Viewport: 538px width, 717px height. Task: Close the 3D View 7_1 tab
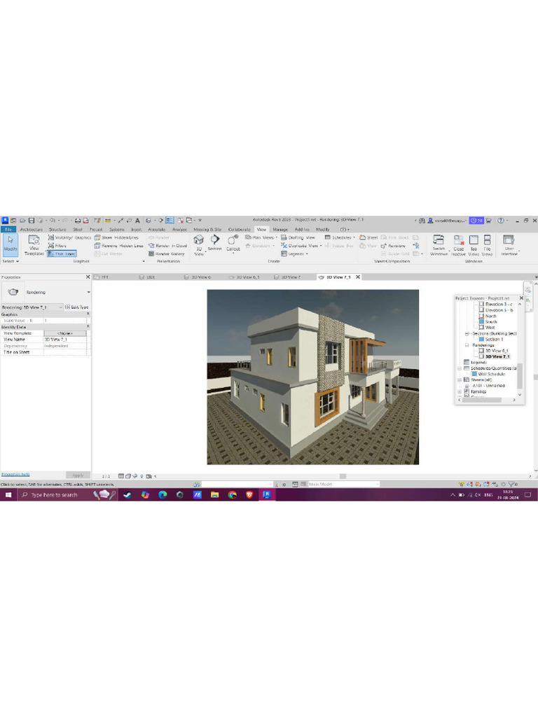[358, 277]
